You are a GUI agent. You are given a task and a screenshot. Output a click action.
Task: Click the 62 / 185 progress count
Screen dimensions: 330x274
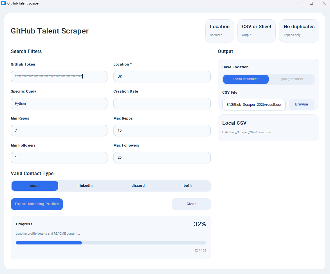coord(200,250)
